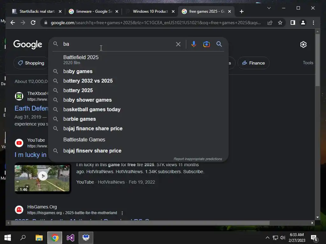The image size is (326, 244).
Task: Open the search Tools option
Action: coord(308,63)
